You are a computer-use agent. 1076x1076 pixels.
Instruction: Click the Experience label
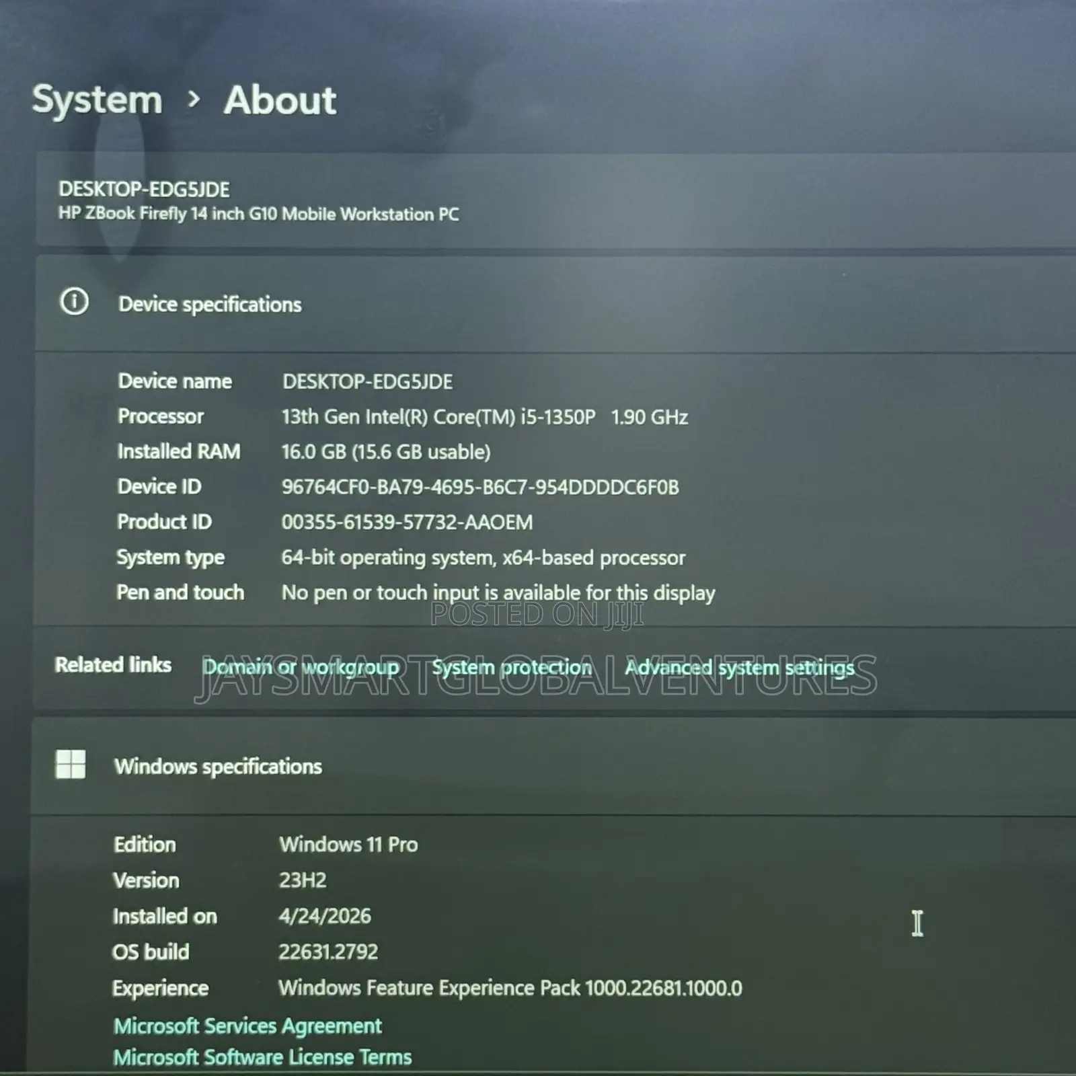160,988
